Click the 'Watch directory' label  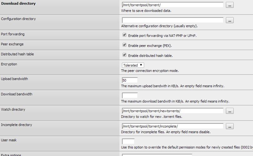click(13, 110)
